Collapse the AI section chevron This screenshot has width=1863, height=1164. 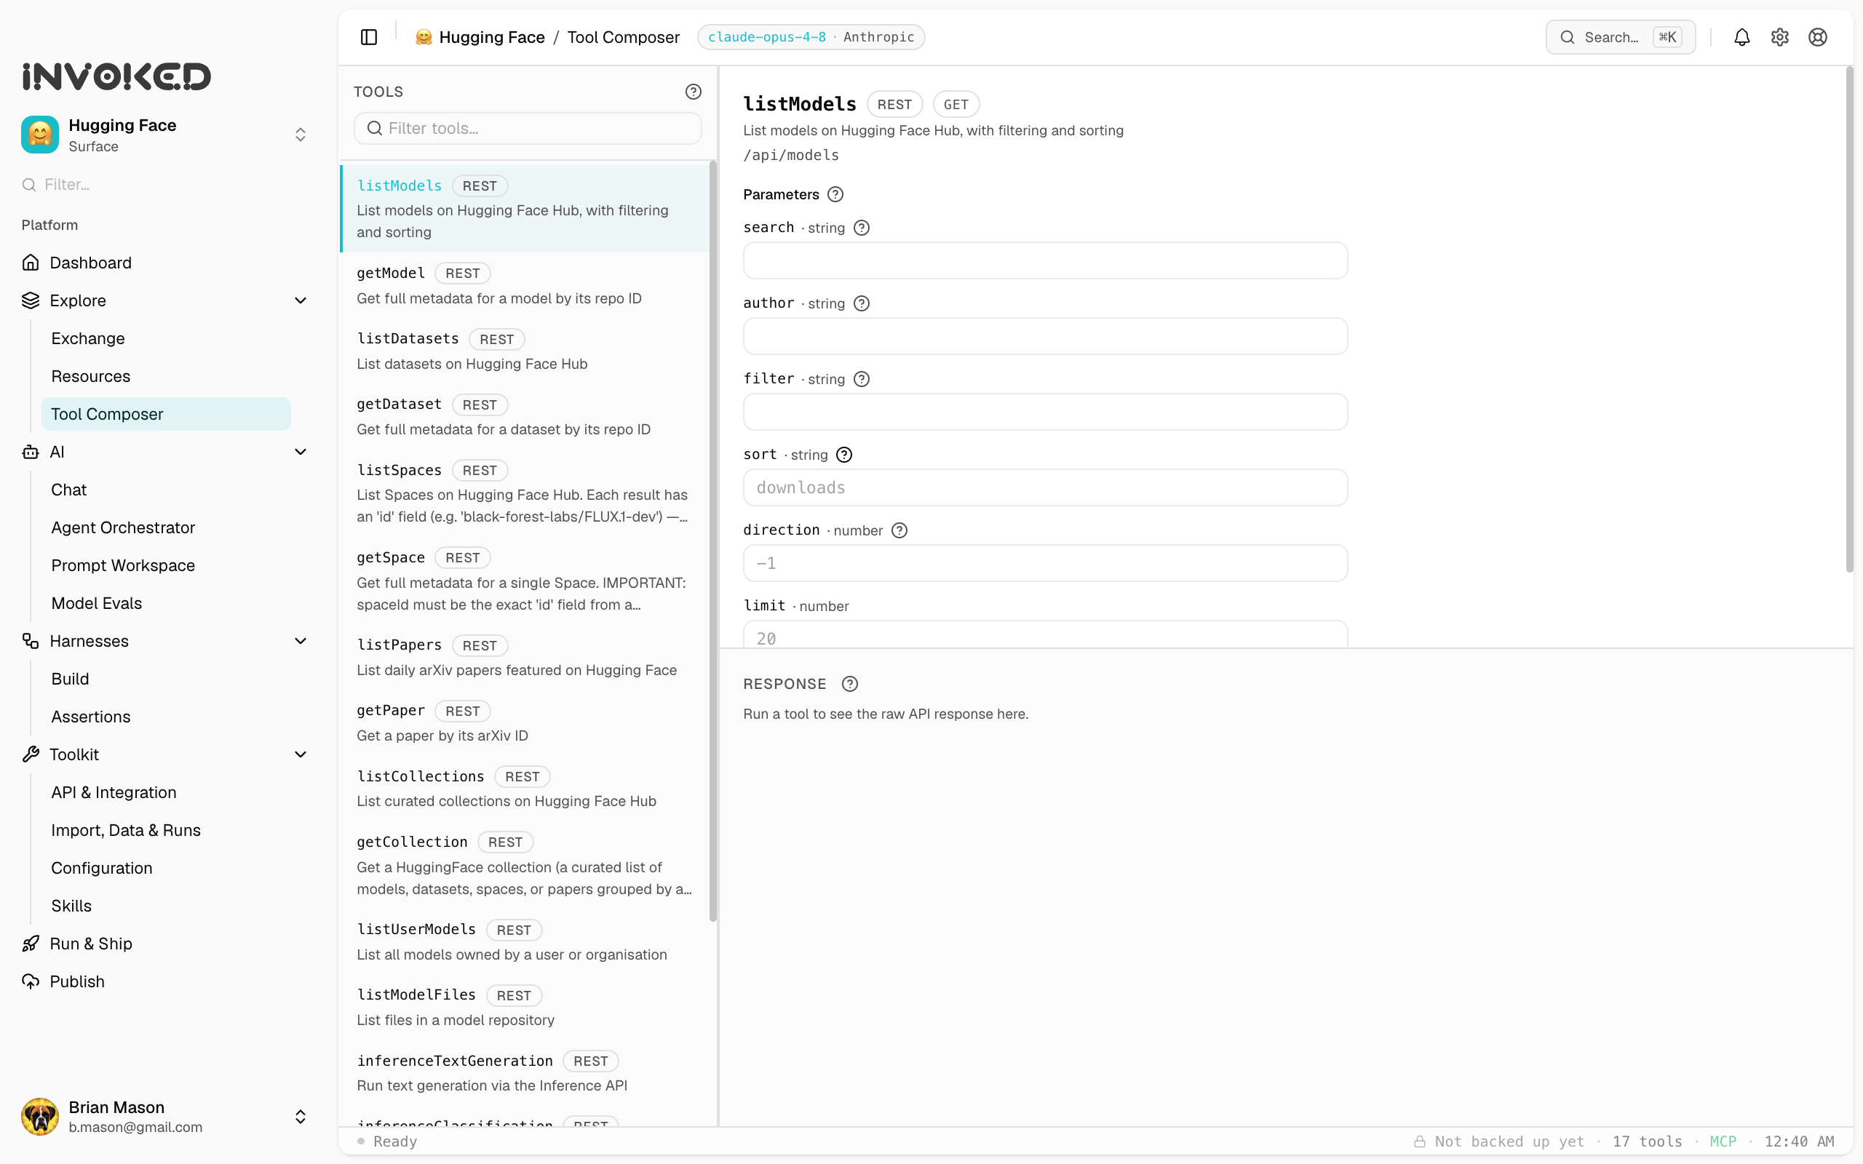coord(301,452)
